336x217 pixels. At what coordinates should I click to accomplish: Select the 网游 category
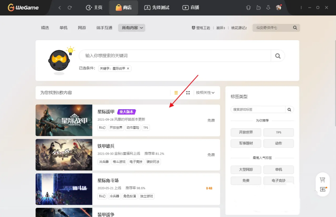(82, 28)
